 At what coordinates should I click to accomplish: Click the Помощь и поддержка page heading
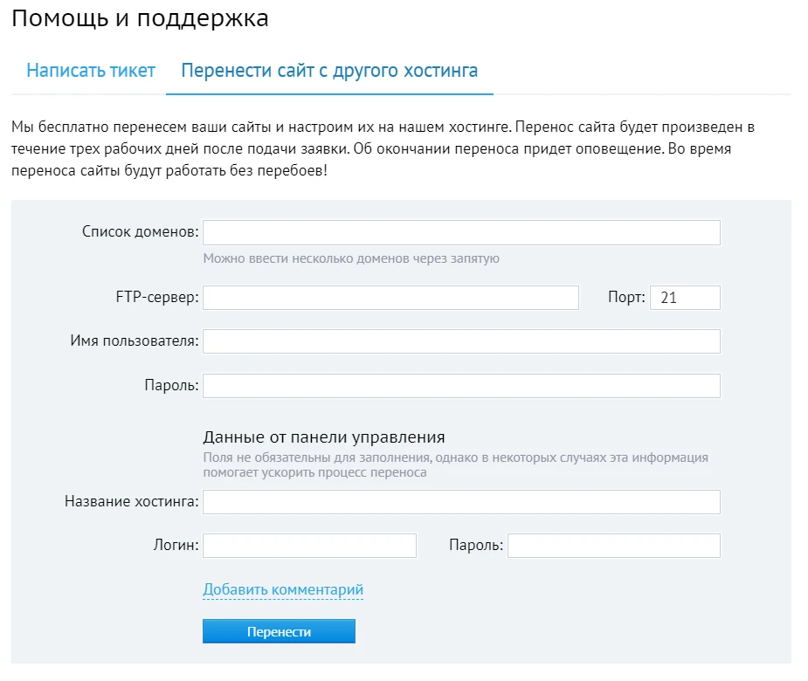click(x=140, y=17)
